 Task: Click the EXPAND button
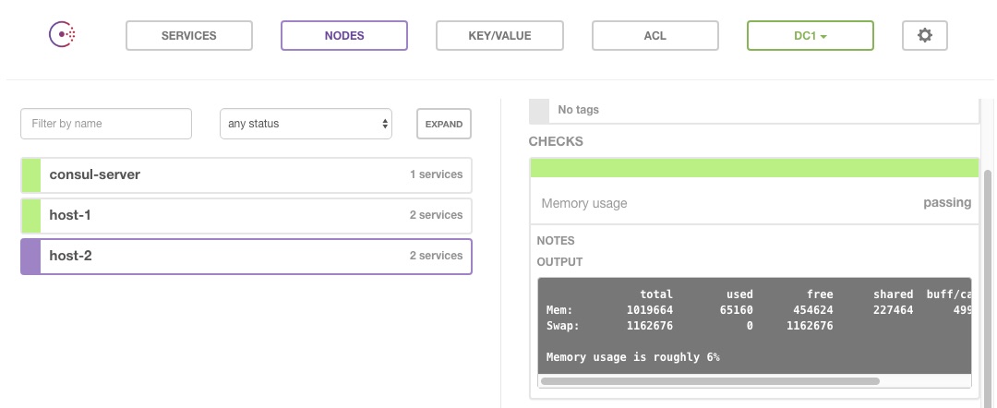(x=444, y=124)
